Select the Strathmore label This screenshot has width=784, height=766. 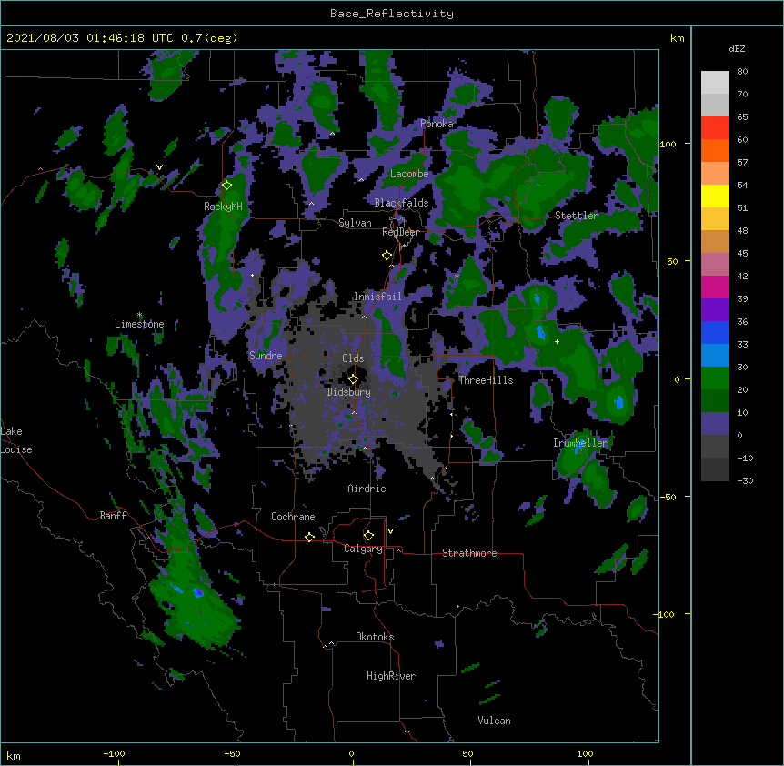pos(469,553)
